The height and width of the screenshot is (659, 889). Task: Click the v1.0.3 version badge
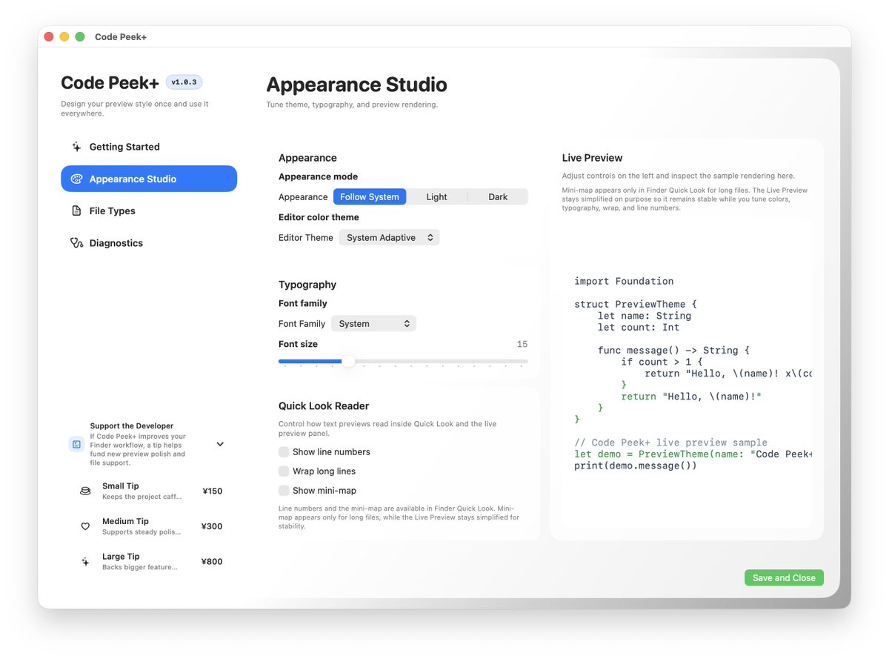tap(184, 82)
